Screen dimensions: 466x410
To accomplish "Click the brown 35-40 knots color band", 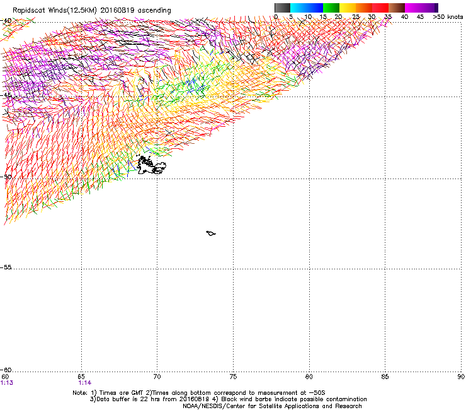I will [397, 8].
